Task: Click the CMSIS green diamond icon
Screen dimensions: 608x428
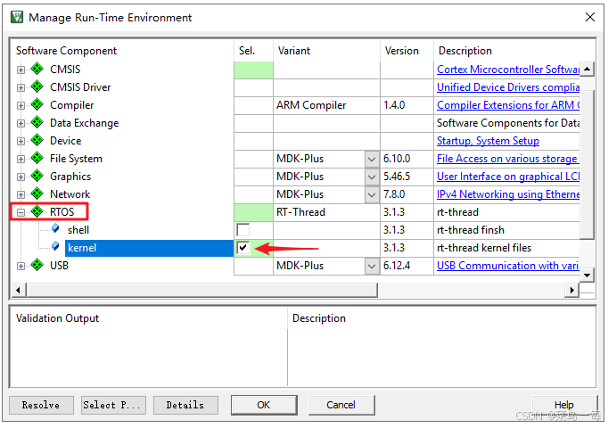Action: pos(37,69)
